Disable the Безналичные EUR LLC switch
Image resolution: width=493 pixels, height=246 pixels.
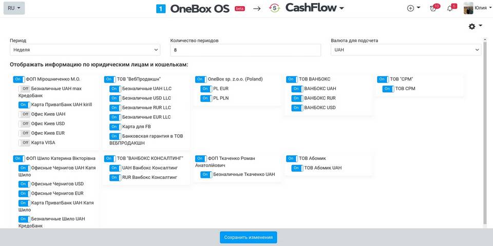click(116, 117)
